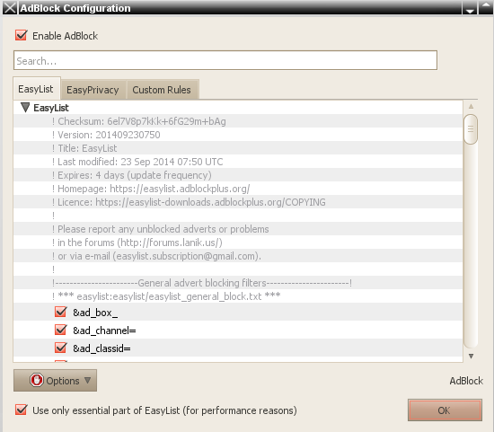Uncheck the &ad_channel= filter rule
This screenshot has height=432, width=494.
(x=60, y=330)
